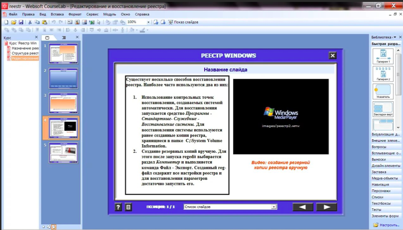This screenshot has height=230, width=403.
Task: Open the Вид menu
Action: click(x=43, y=14)
